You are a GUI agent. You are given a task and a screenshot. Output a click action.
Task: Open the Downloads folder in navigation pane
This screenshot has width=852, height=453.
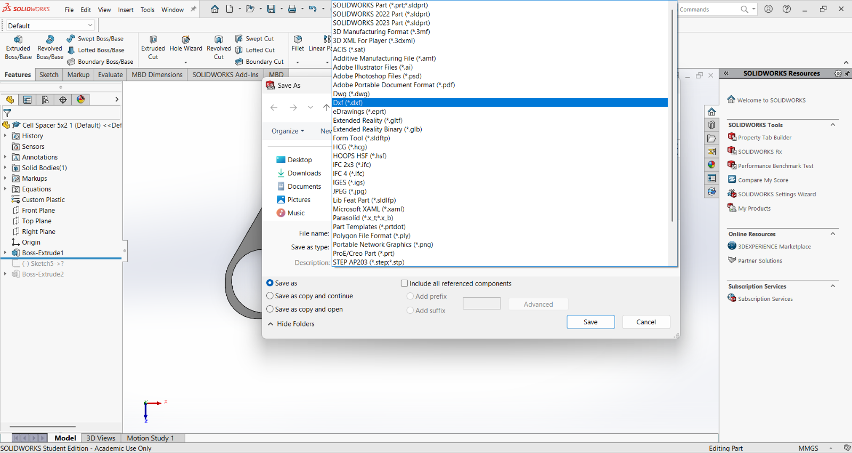[x=299, y=173]
